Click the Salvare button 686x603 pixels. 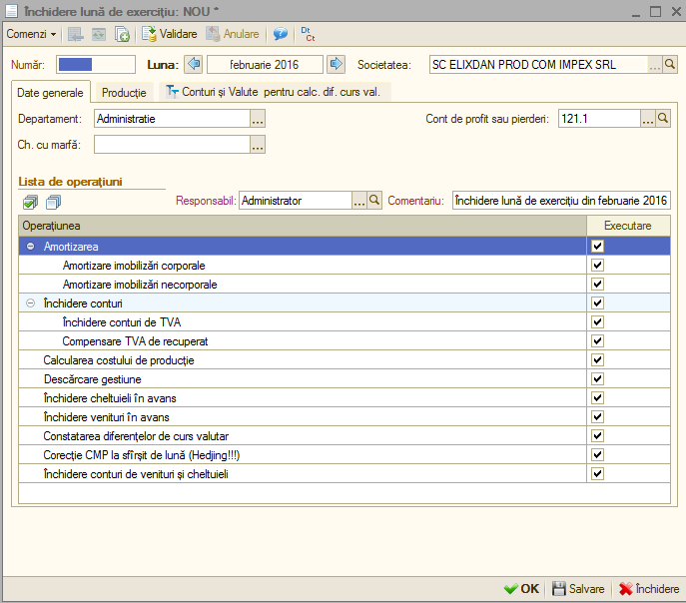tap(578, 589)
